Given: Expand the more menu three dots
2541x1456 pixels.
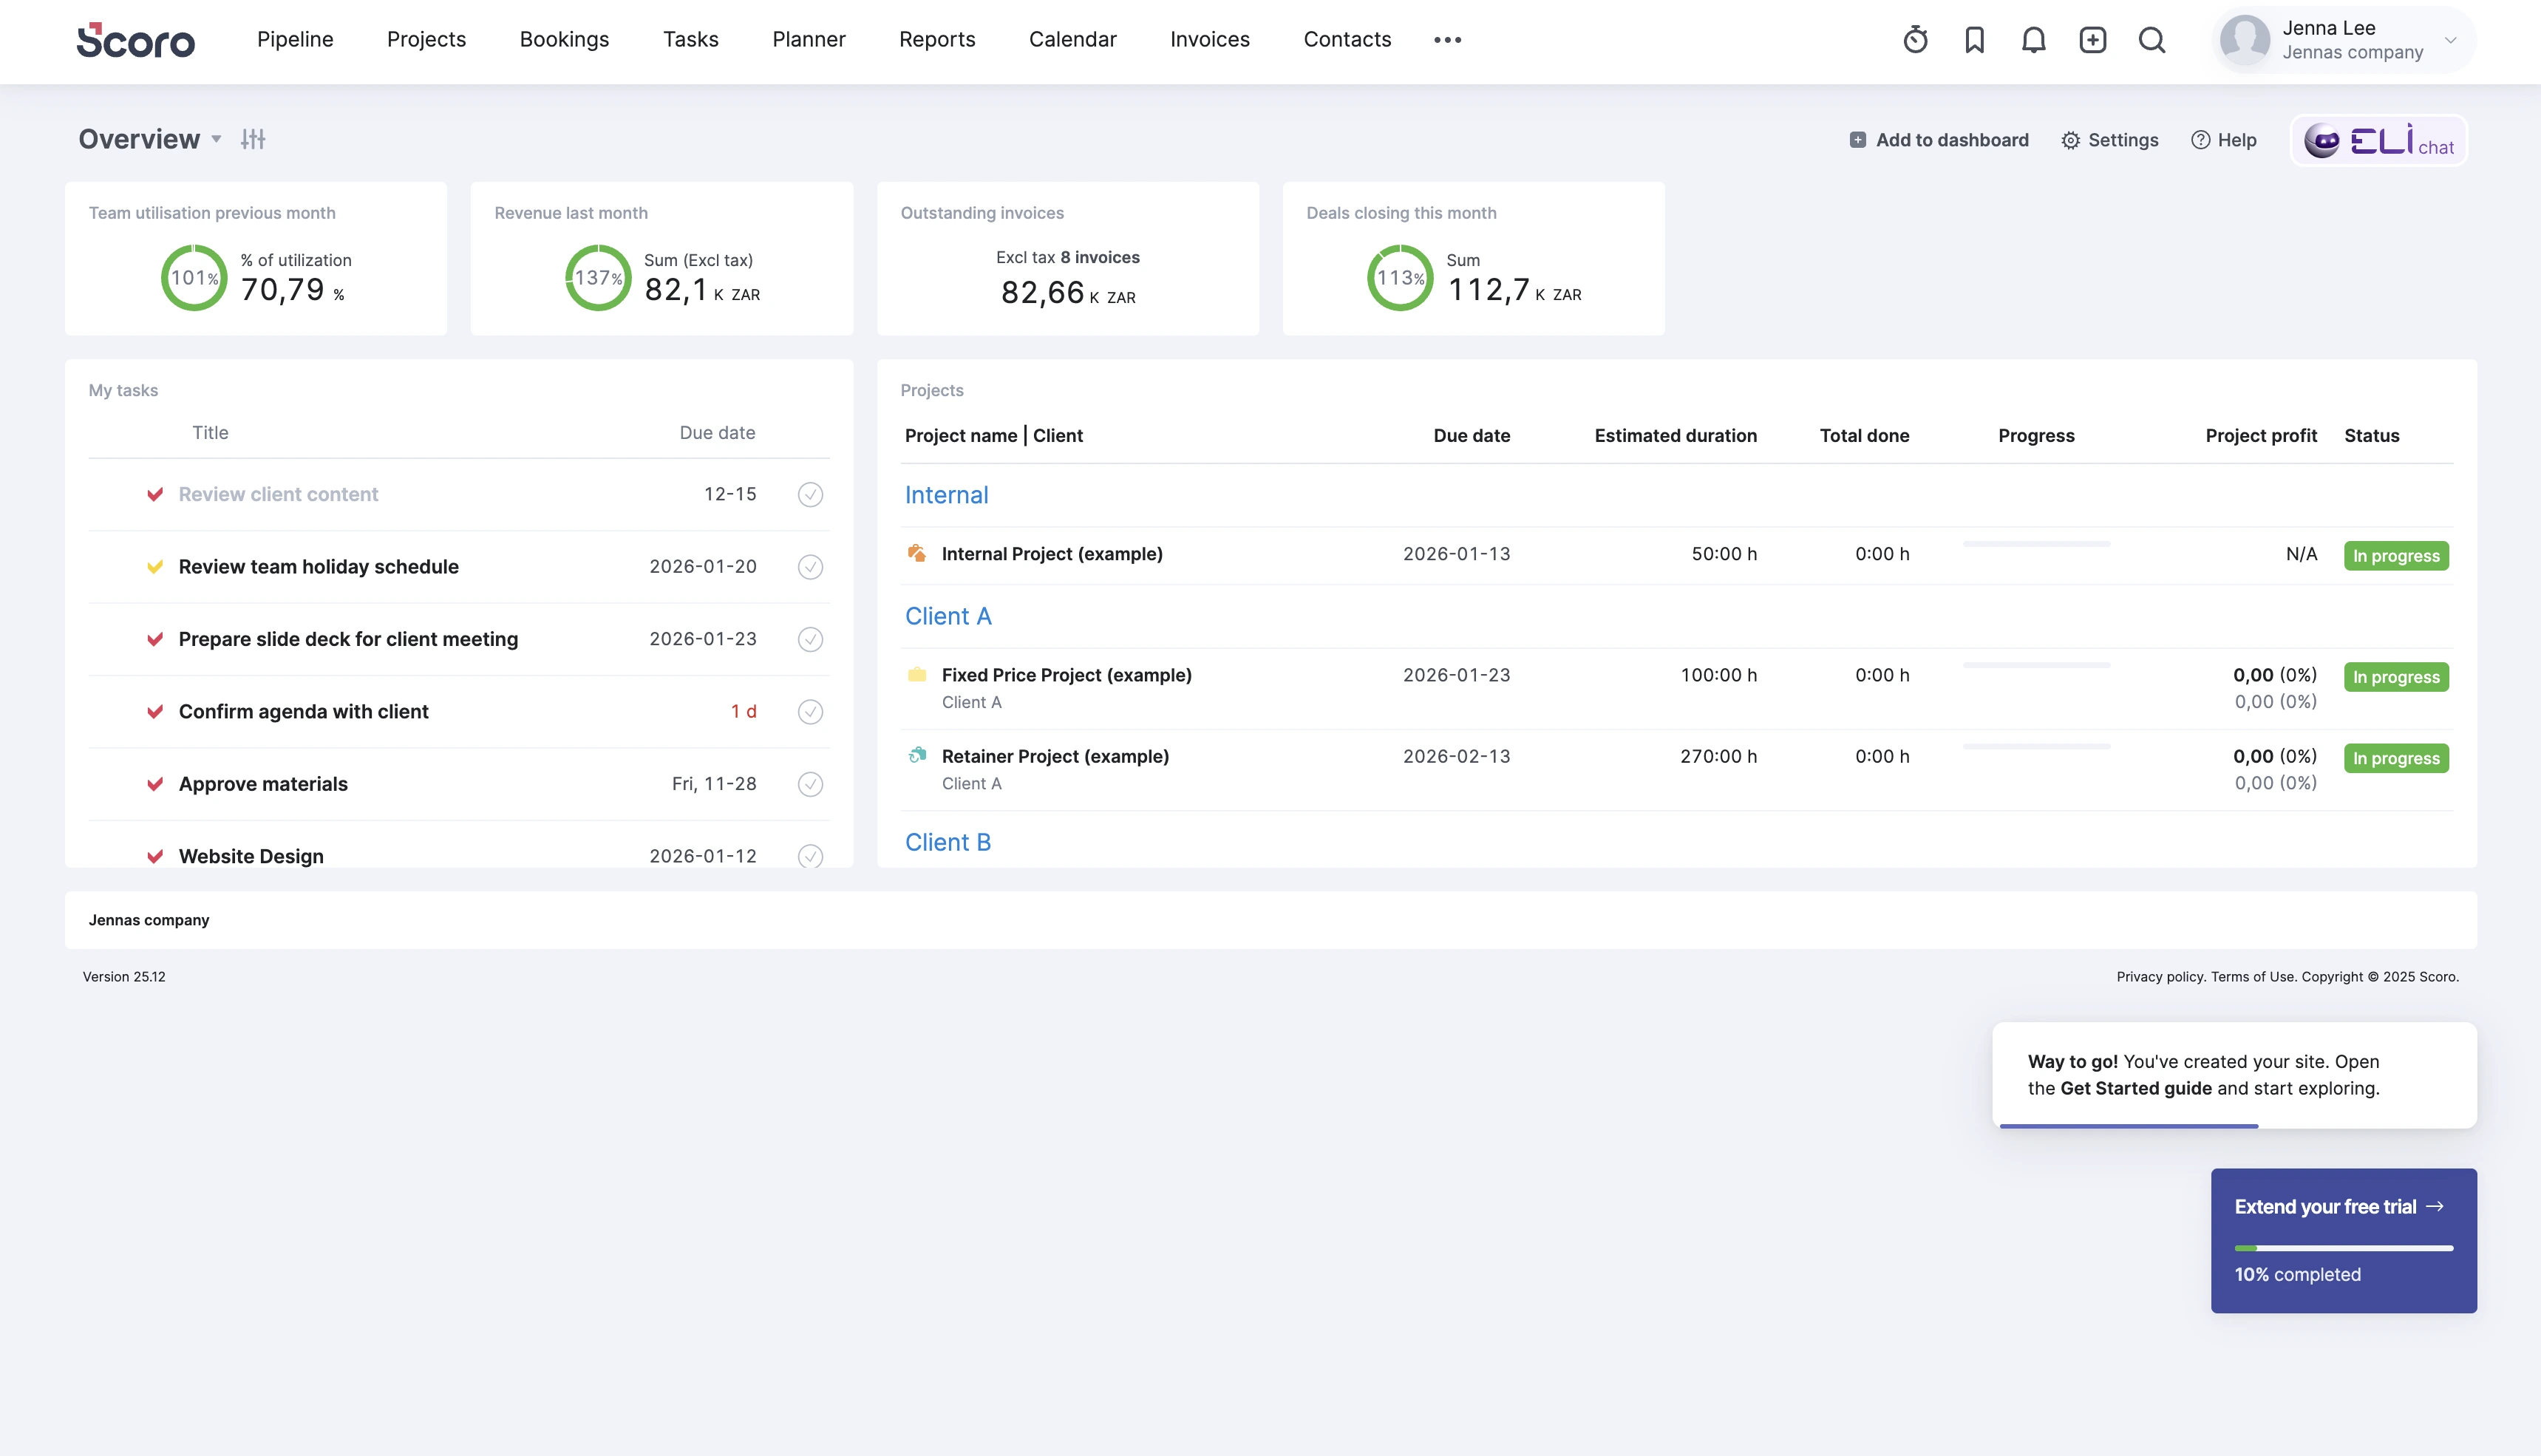Looking at the screenshot, I should tap(1447, 40).
